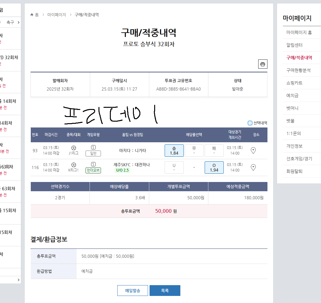
Task: Click the 메일발송 button
Action: [132, 290]
